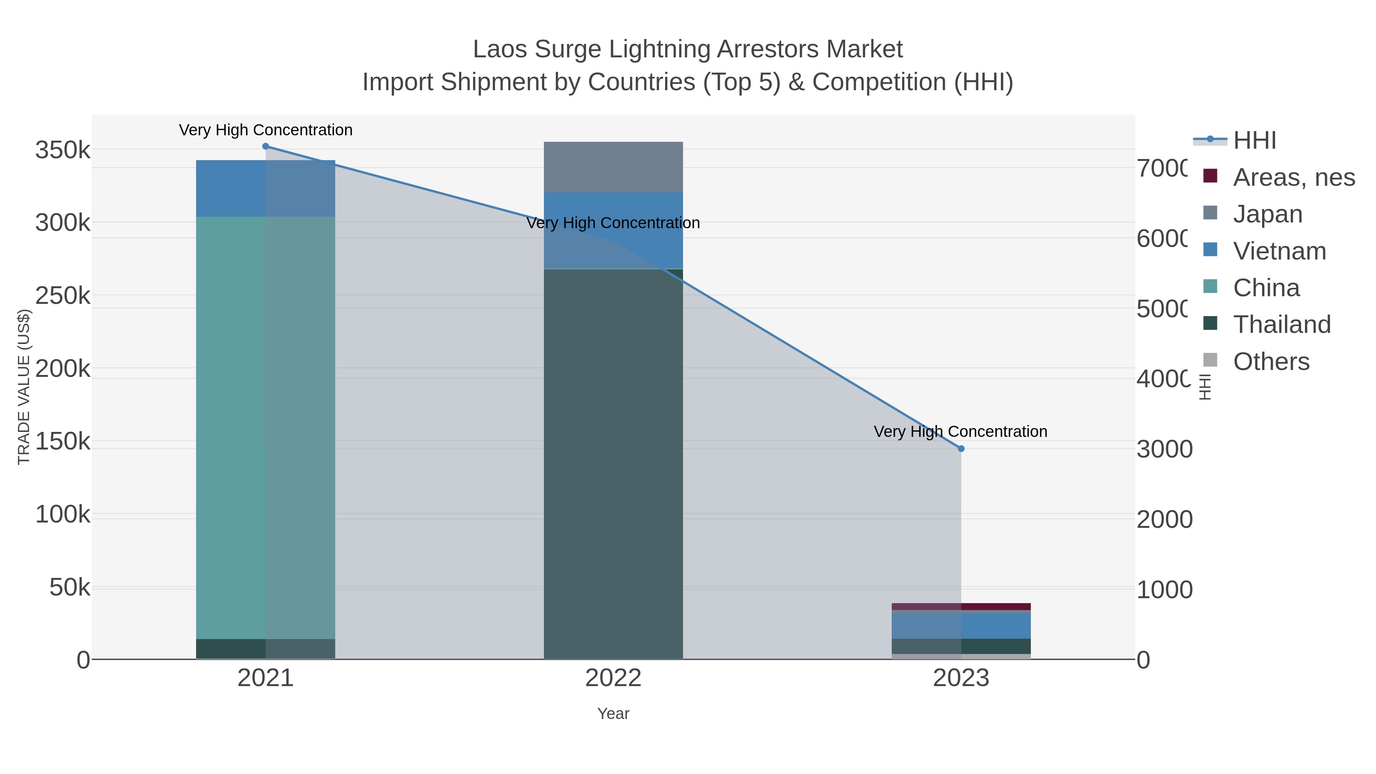Toggle the HHI line legend entry
The image size is (1376, 774).
point(1235,141)
